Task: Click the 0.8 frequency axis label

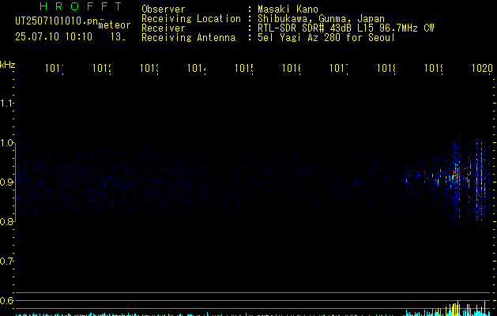Action: click(x=6, y=221)
